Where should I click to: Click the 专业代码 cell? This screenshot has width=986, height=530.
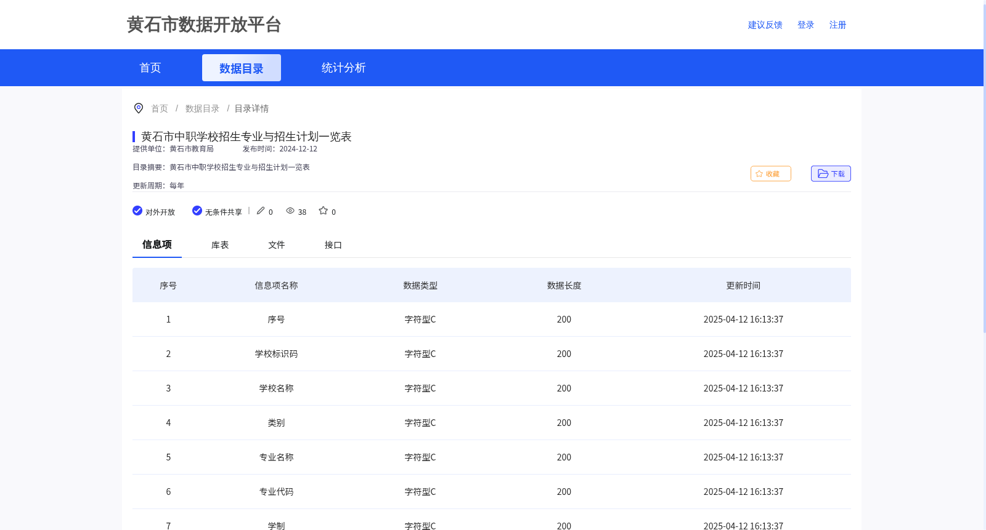click(276, 492)
